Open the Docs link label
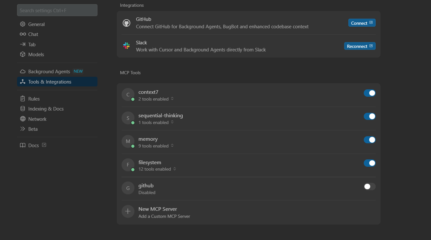 point(33,145)
